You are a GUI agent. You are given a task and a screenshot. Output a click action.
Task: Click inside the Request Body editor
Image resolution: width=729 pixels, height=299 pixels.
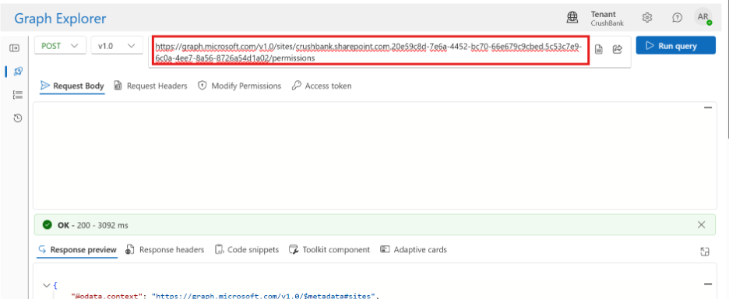pyautogui.click(x=375, y=155)
